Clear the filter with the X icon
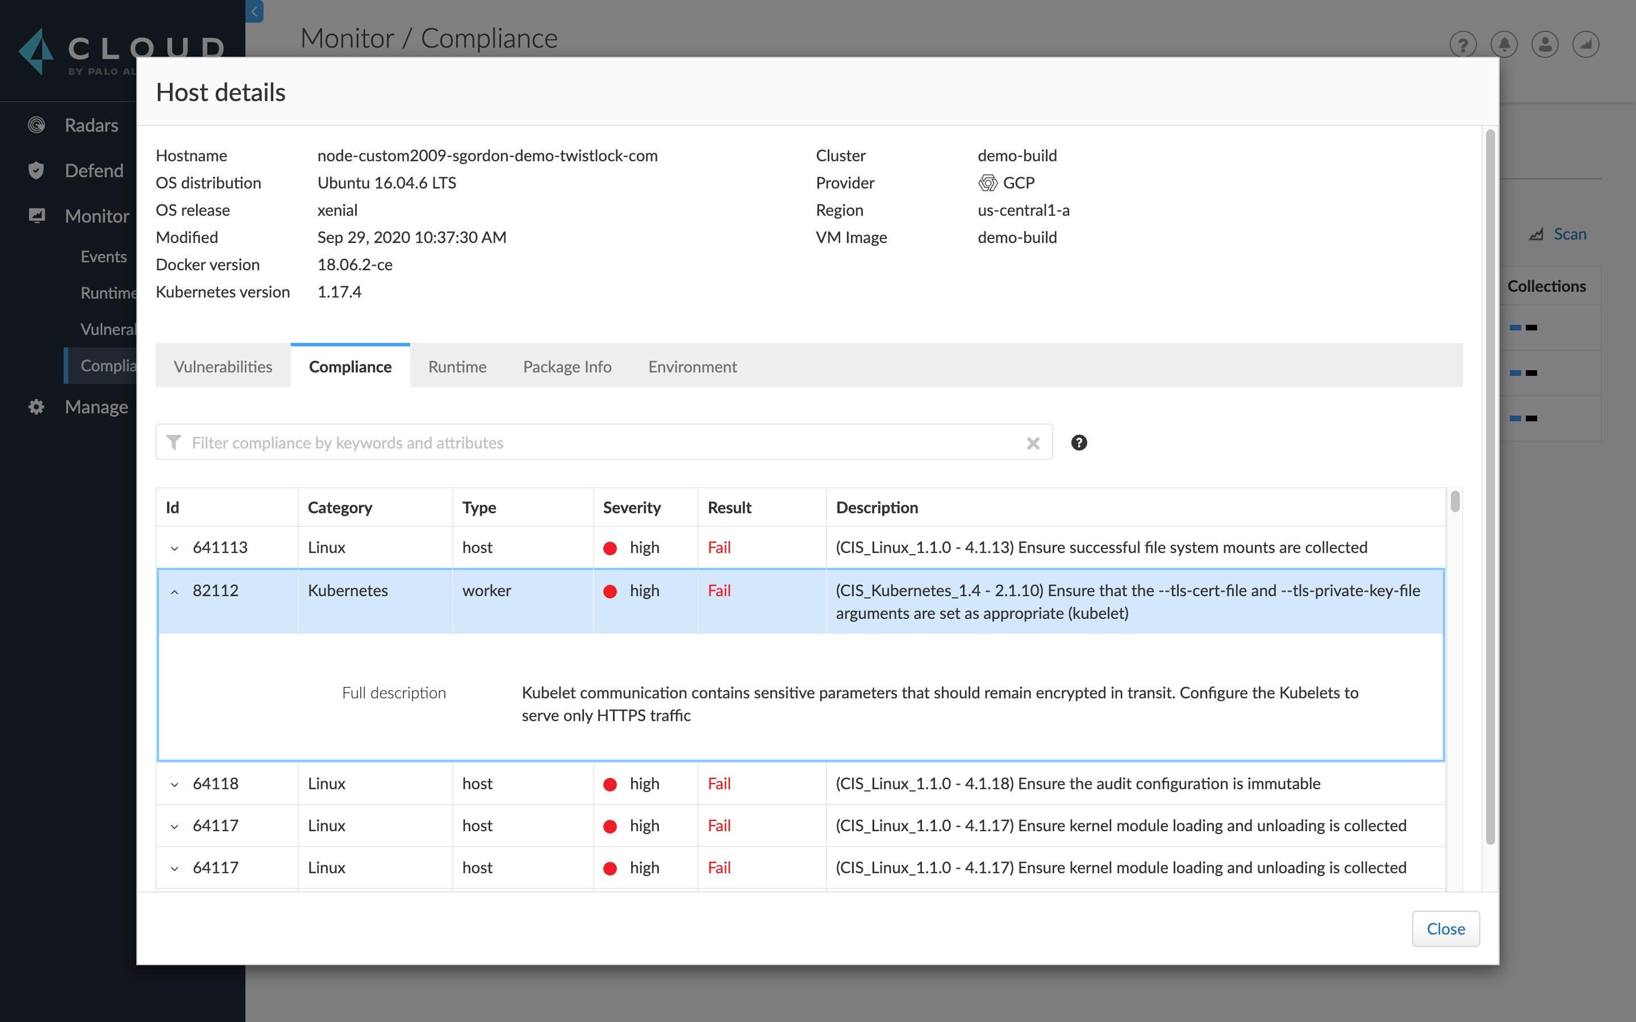Image resolution: width=1636 pixels, height=1022 pixels. pos(1033,443)
